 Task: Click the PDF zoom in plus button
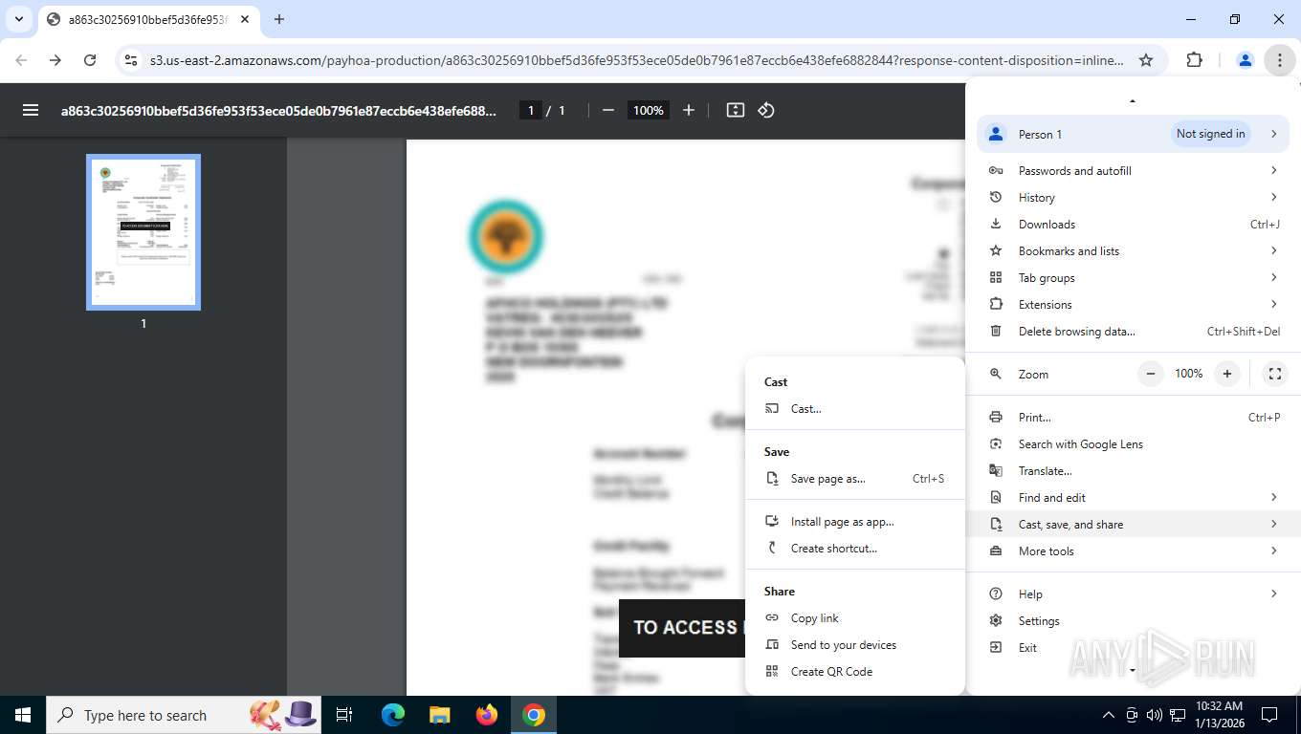[x=688, y=110]
